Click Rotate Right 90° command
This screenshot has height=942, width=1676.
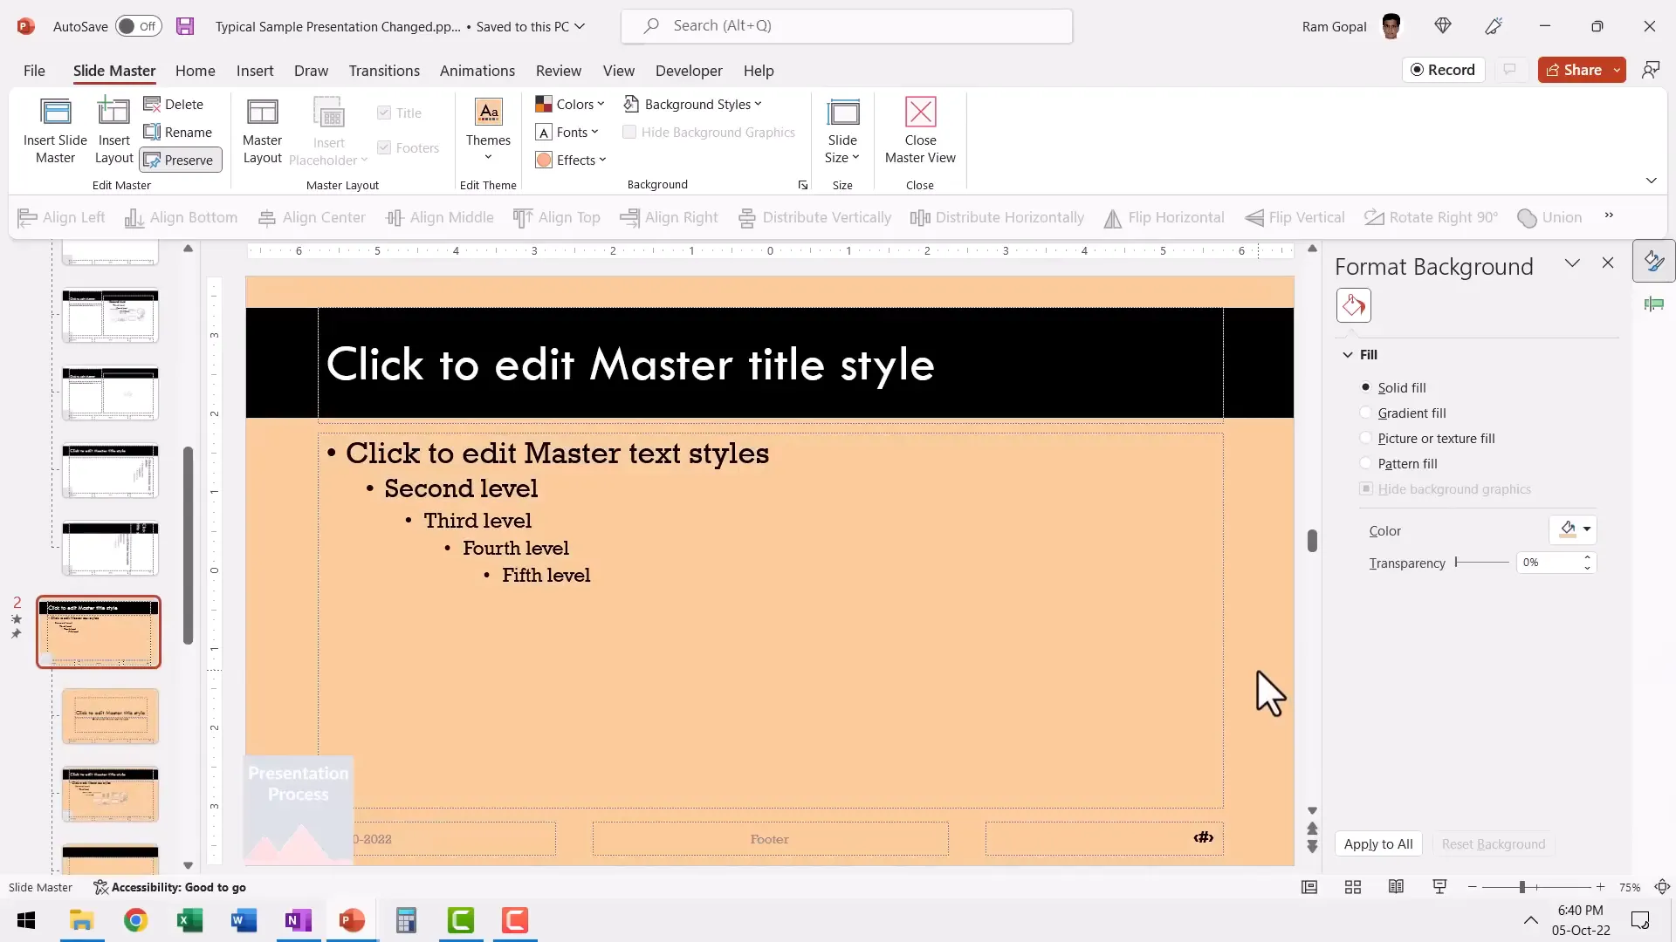[x=1431, y=217]
